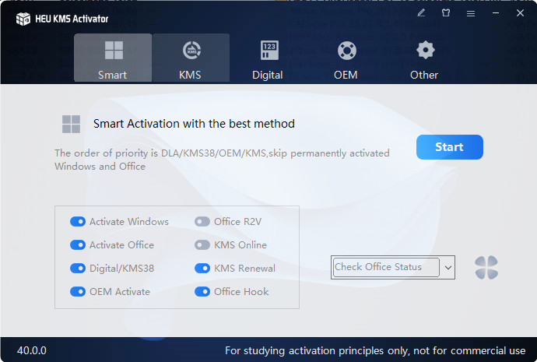Minimize the HEU KMS Activator window
537x362 pixels.
click(x=496, y=13)
